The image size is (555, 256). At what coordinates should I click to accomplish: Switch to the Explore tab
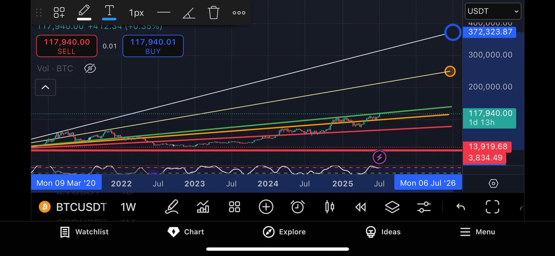point(284,232)
